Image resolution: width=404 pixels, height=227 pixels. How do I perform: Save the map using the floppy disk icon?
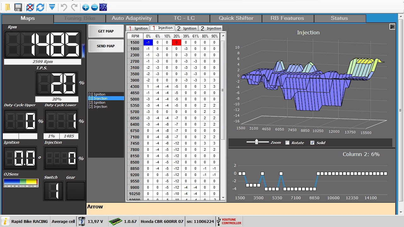point(18,7)
